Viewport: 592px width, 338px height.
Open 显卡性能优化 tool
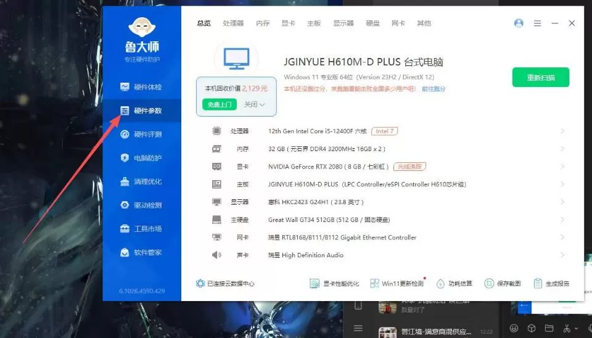pos(334,284)
